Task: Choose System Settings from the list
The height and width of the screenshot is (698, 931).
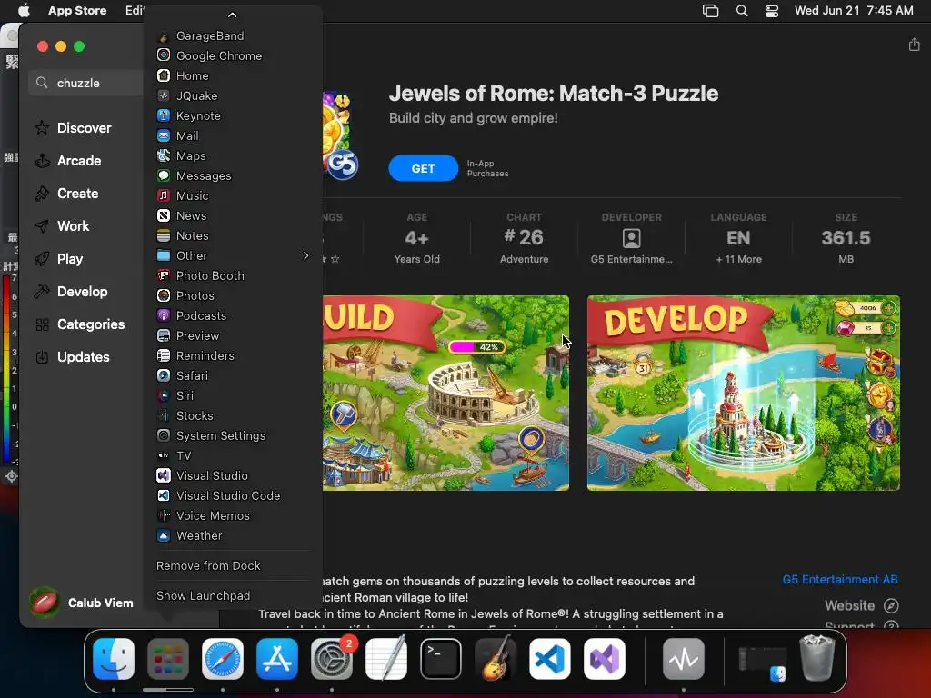Action: (233, 435)
